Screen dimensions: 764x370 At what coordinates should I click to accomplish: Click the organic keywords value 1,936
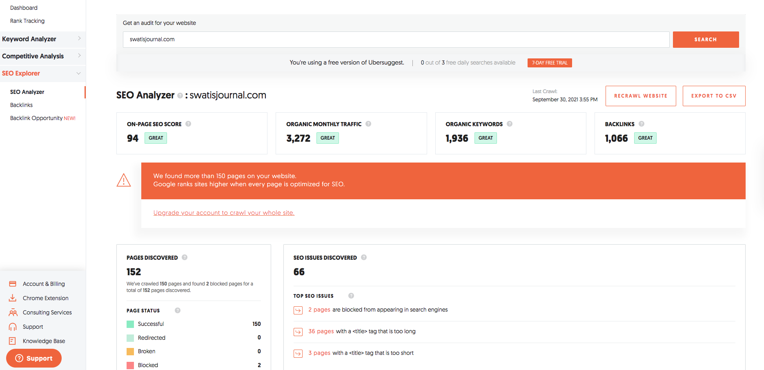pyautogui.click(x=457, y=138)
